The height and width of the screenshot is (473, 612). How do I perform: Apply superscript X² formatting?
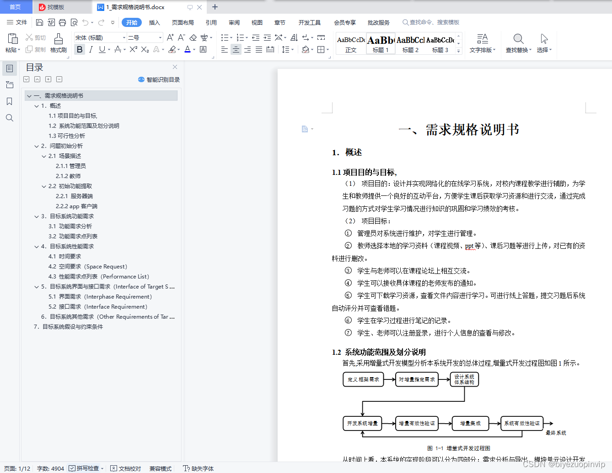(x=133, y=49)
